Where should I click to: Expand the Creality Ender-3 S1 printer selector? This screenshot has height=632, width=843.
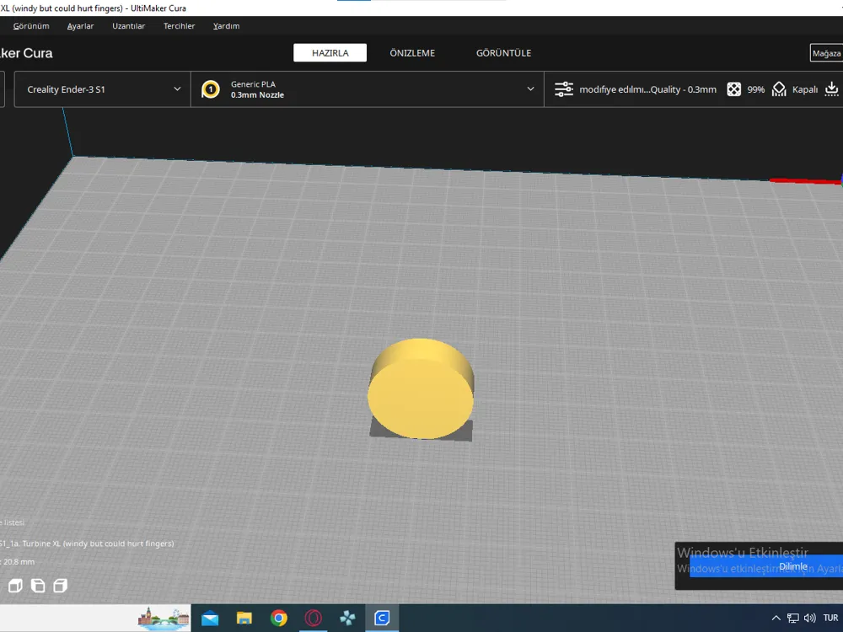pos(103,89)
